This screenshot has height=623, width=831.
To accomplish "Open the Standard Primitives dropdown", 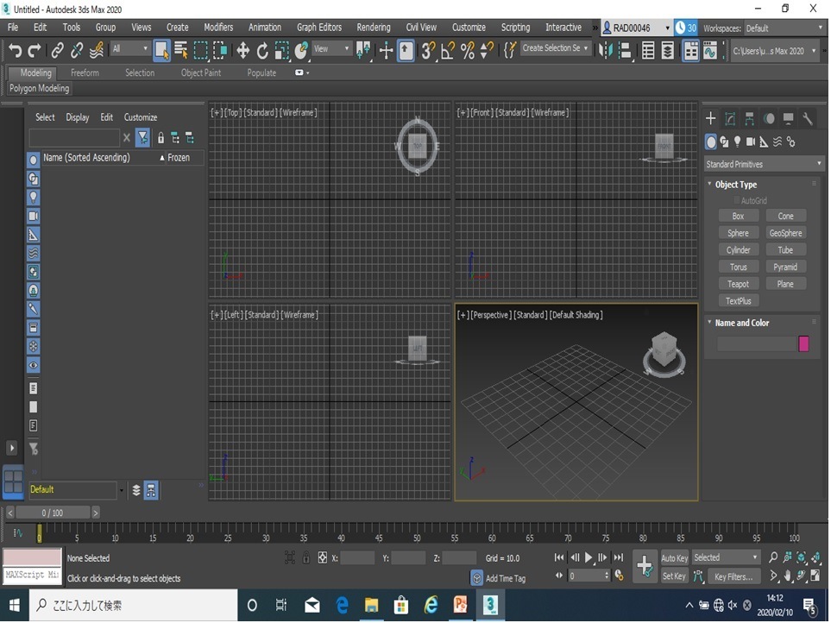I will click(x=763, y=164).
